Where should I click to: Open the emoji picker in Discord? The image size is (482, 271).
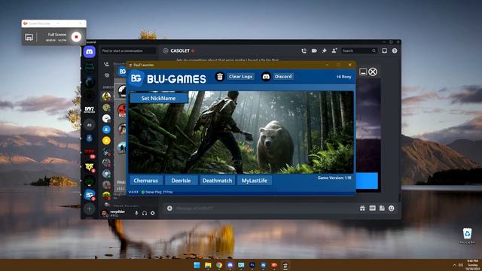[392, 209]
